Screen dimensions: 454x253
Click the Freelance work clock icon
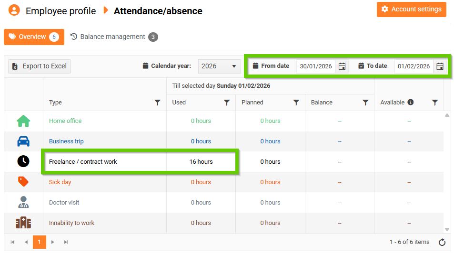[23, 161]
